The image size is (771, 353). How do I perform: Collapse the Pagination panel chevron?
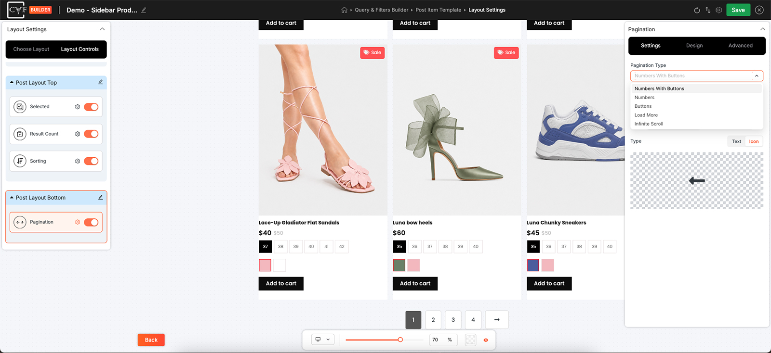[762, 29]
